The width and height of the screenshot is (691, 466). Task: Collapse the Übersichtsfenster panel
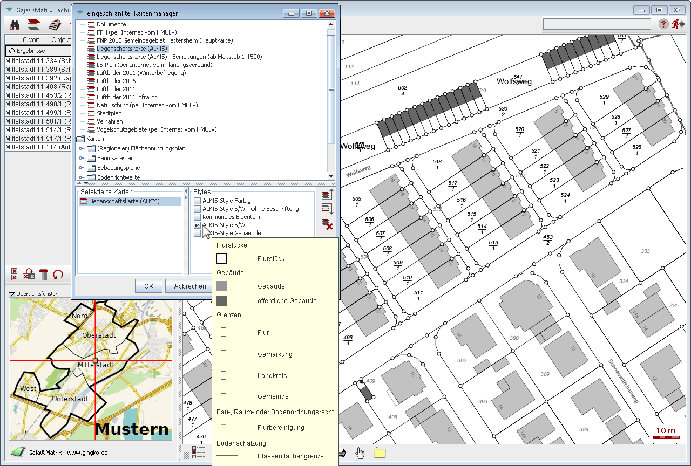(12, 293)
